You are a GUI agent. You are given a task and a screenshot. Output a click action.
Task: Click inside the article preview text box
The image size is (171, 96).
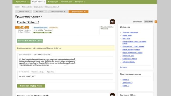(x=65, y=62)
